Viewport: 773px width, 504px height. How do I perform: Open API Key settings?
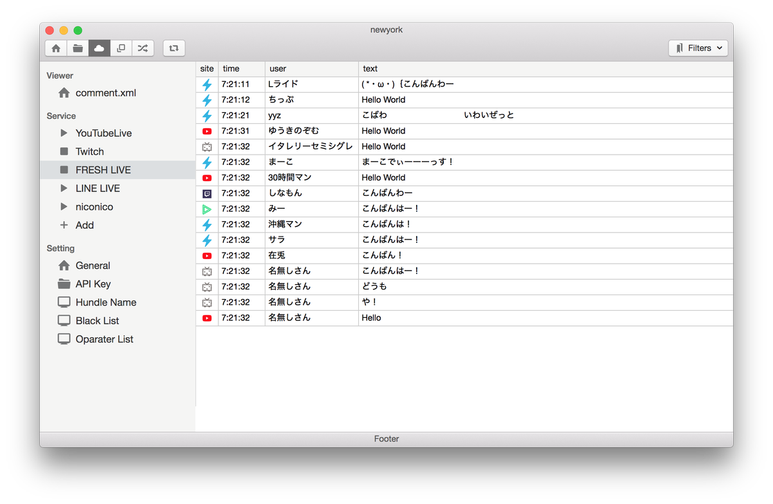coord(117,284)
